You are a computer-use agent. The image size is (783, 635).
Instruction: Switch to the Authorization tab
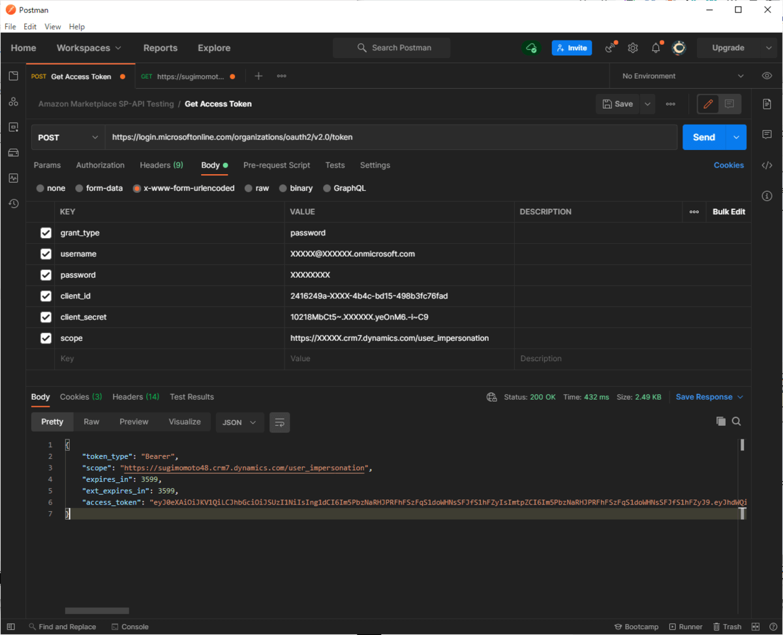(x=100, y=166)
